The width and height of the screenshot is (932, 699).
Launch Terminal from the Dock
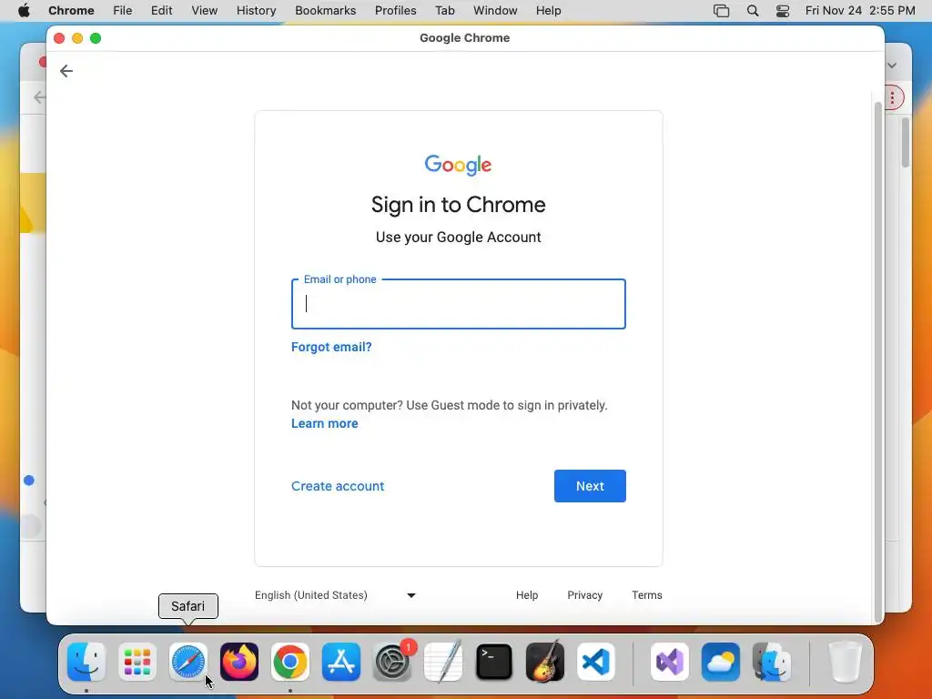point(494,662)
